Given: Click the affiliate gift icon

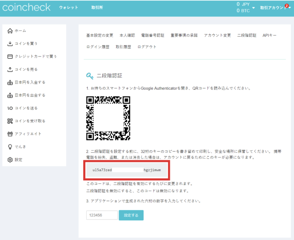Looking at the screenshot, I should coord(10,134).
